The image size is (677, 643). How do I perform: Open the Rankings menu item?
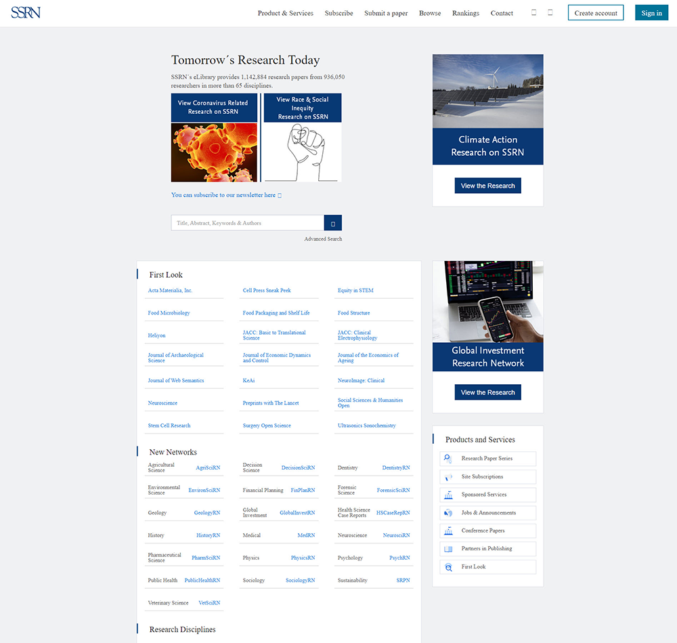coord(466,13)
